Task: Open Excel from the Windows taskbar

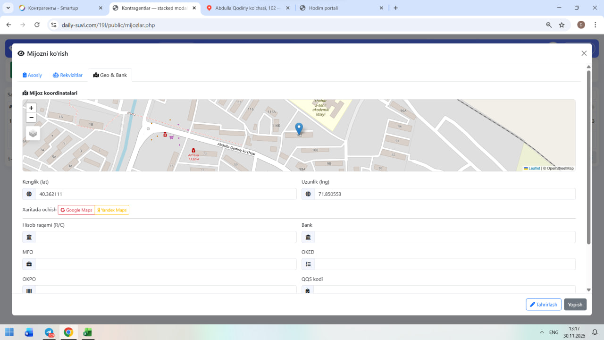Action: tap(87, 332)
